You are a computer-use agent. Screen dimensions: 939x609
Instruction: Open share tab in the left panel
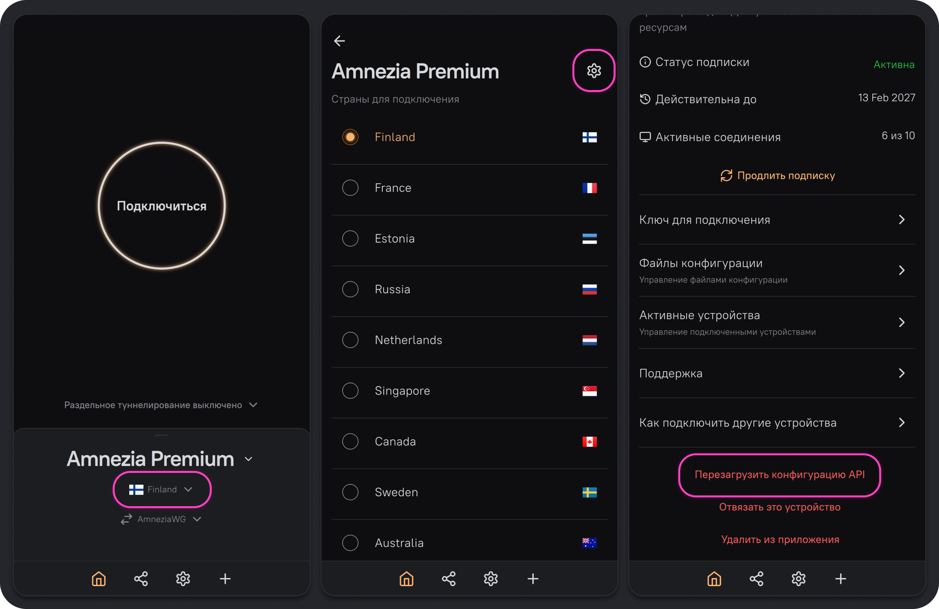pyautogui.click(x=141, y=579)
